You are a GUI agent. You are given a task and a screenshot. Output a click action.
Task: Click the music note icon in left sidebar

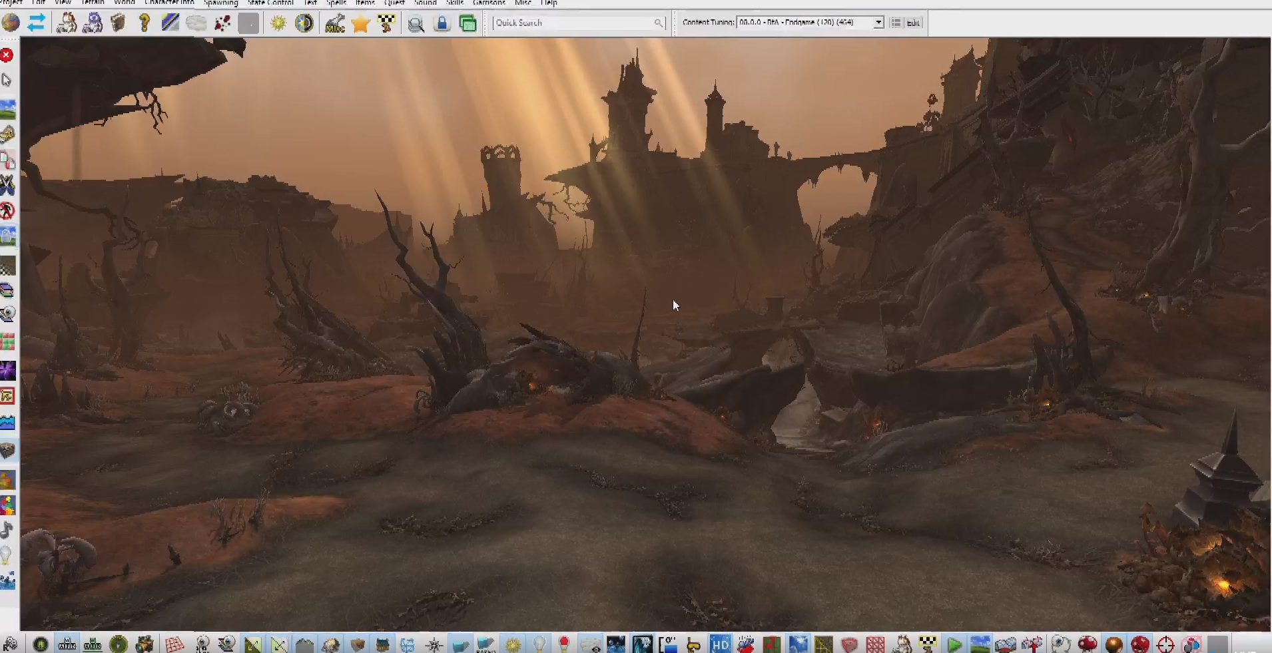[x=7, y=530]
